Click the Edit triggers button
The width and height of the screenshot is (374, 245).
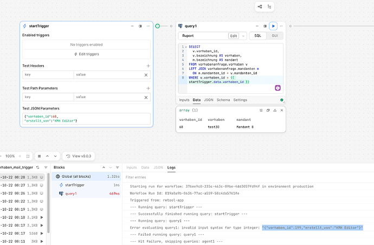tap(87, 54)
